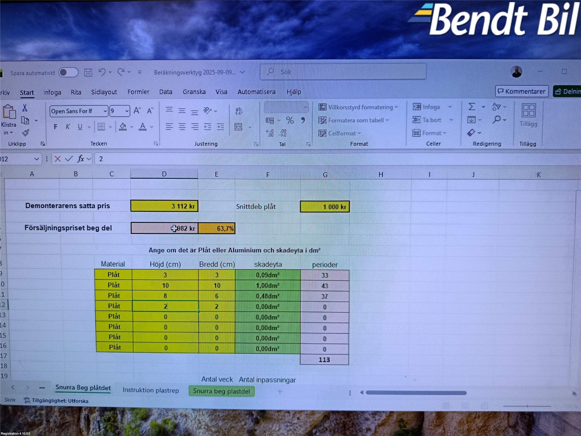Open the Formler ribbon tab
The height and width of the screenshot is (436, 581).
pos(138,92)
